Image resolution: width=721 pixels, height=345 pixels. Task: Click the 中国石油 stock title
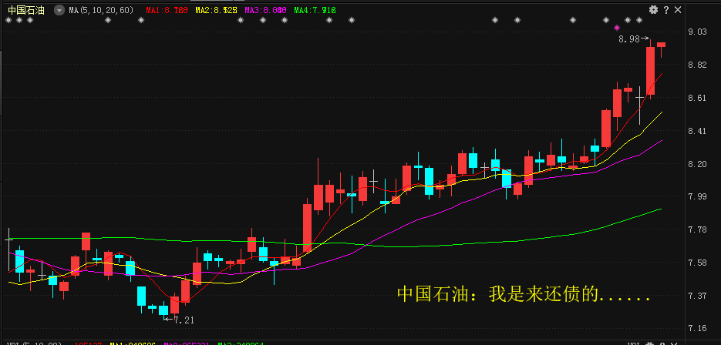click(x=26, y=11)
